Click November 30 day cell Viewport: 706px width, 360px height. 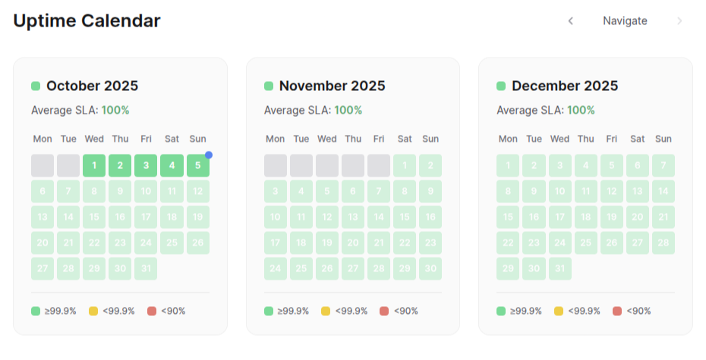click(430, 268)
